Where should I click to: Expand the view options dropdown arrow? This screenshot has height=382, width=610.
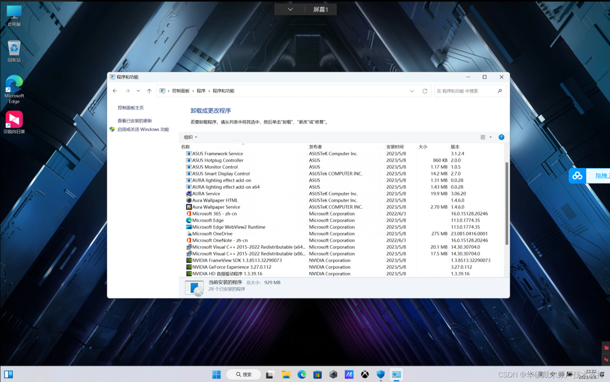pyautogui.click(x=491, y=137)
